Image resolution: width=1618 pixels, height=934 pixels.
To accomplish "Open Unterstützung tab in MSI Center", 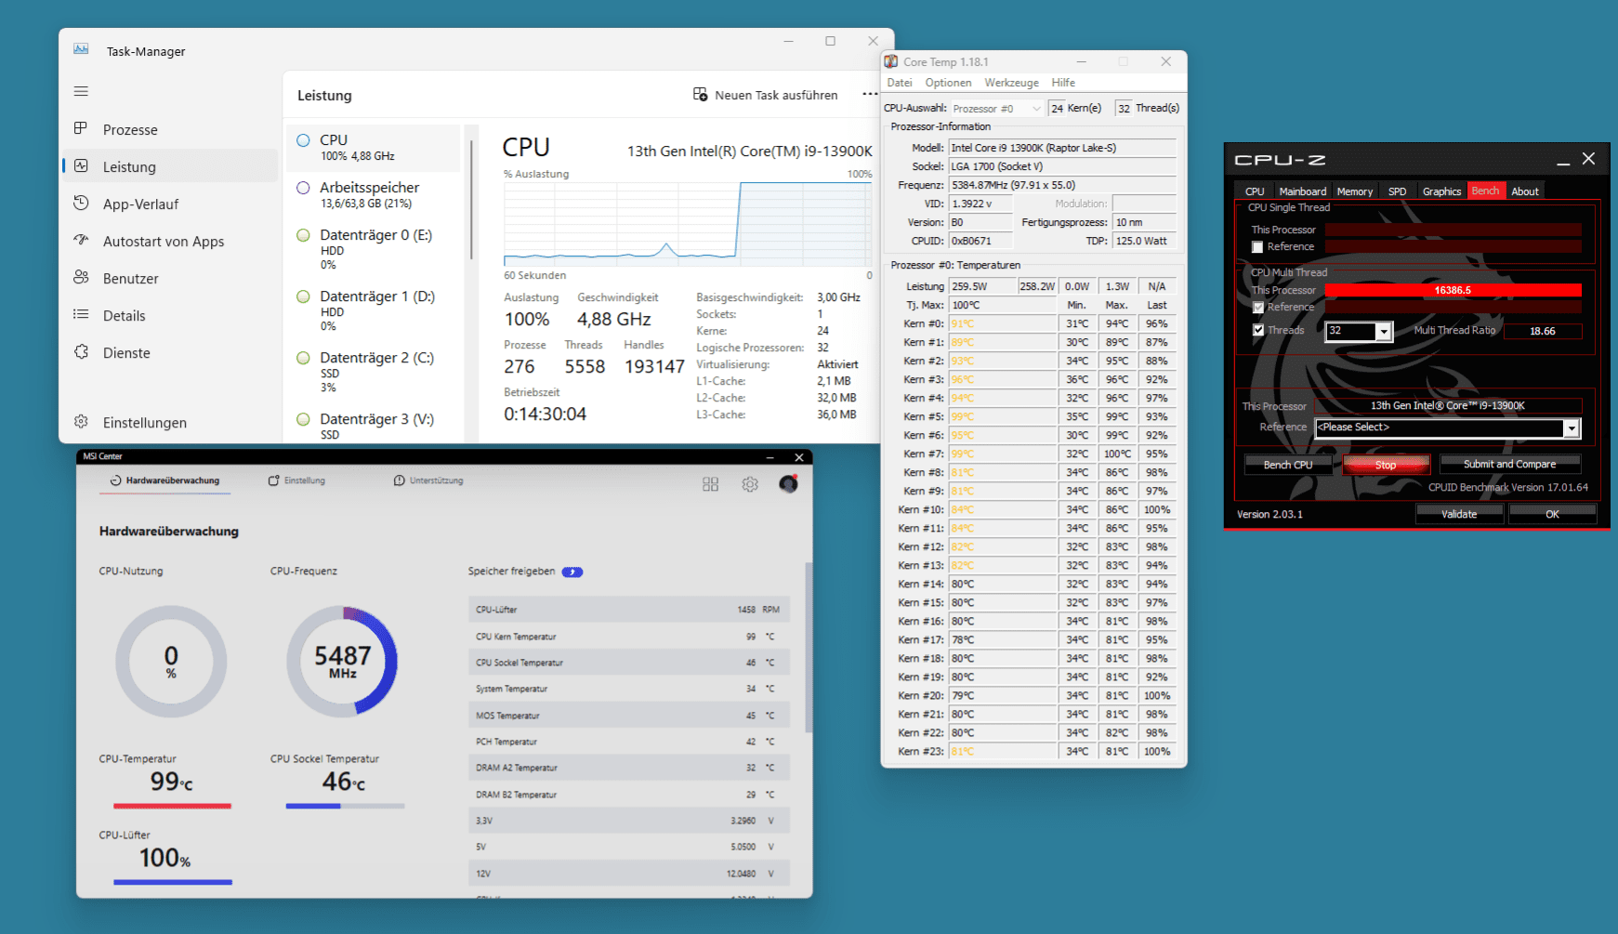I will (428, 480).
